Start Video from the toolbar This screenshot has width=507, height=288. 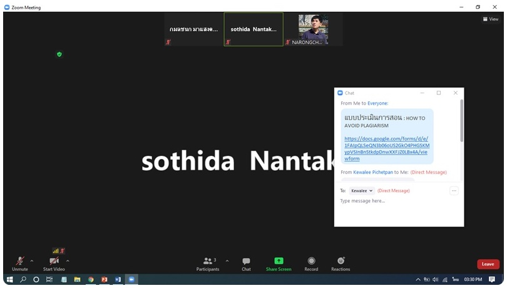[54, 262]
